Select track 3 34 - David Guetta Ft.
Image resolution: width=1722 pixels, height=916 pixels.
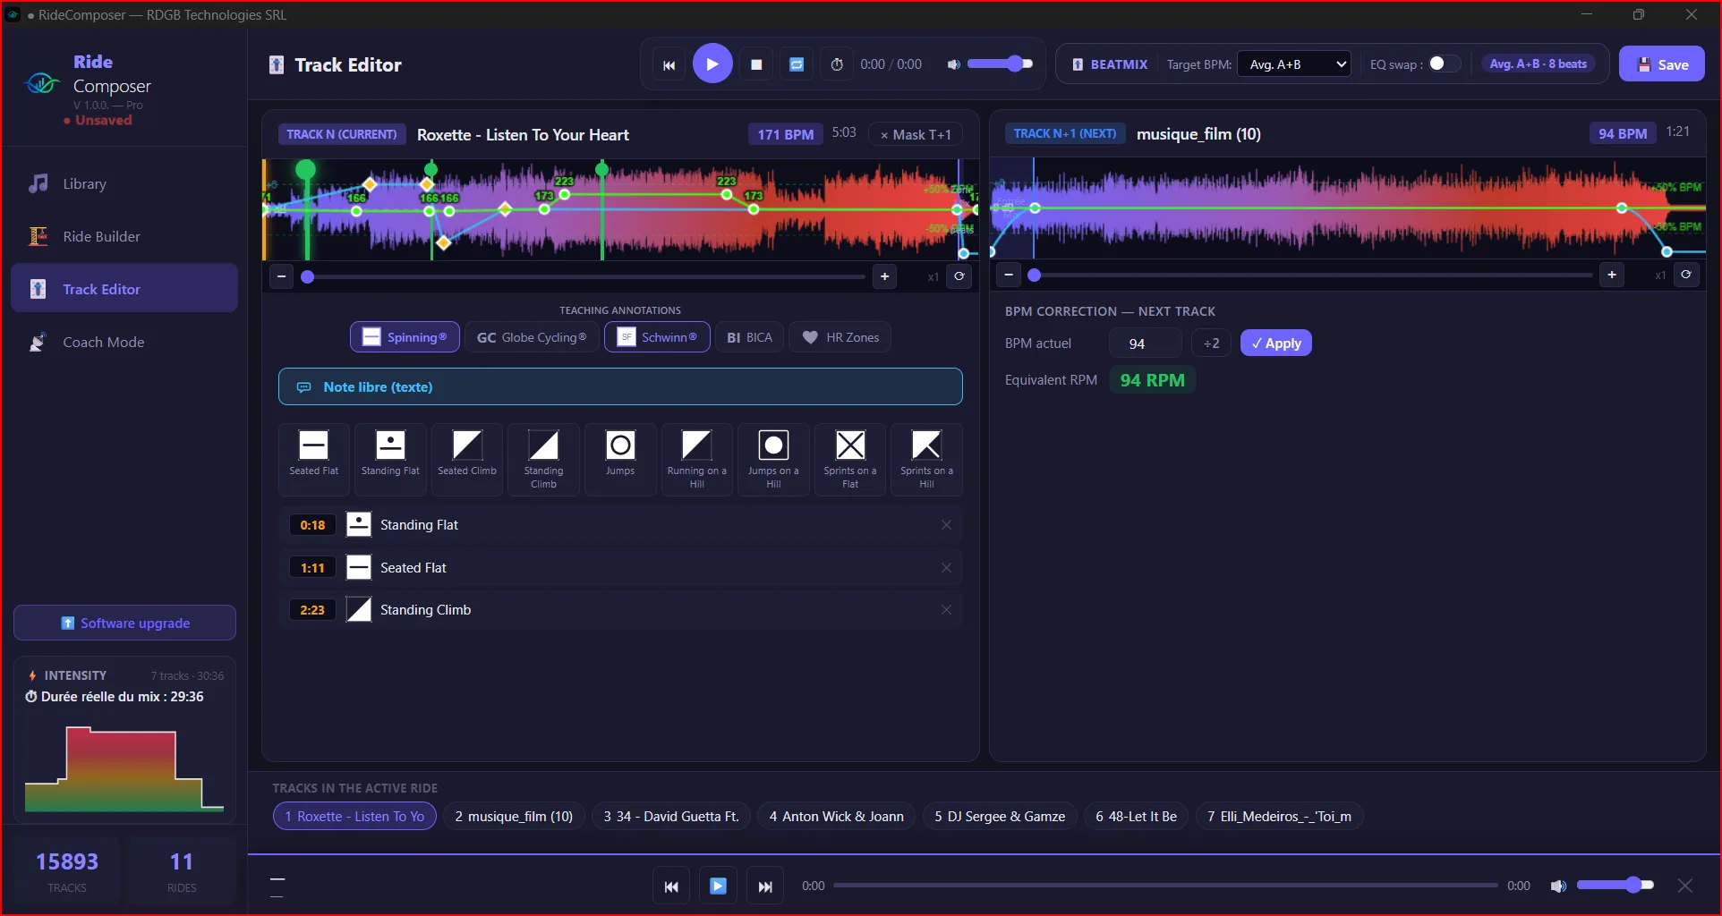pos(671,816)
